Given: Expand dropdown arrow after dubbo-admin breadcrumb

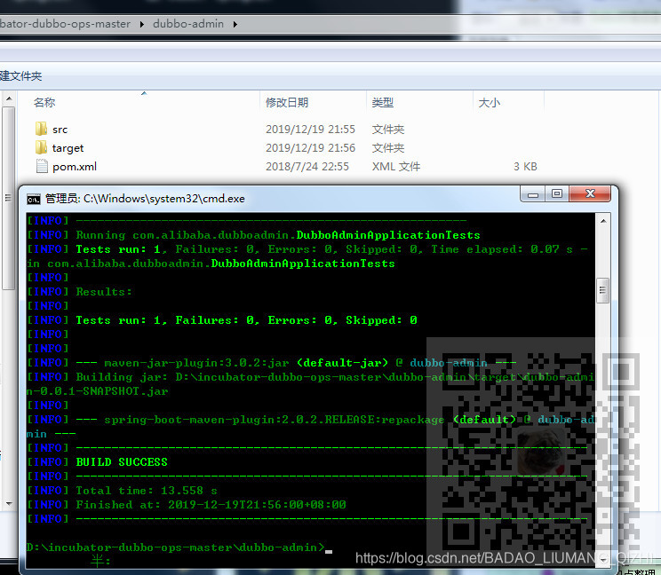Looking at the screenshot, I should coord(235,25).
